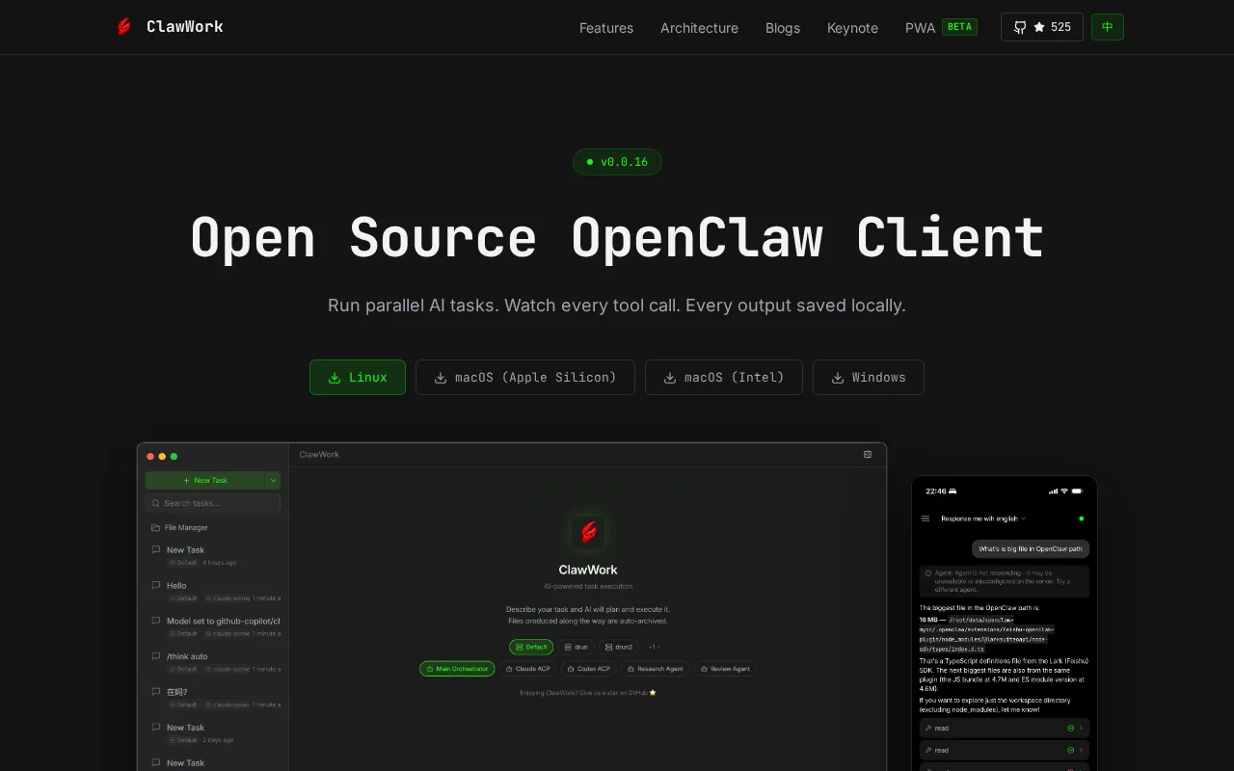The width and height of the screenshot is (1234, 771).
Task: Click the 'Search tasks...' field in preview
Action: point(213,503)
